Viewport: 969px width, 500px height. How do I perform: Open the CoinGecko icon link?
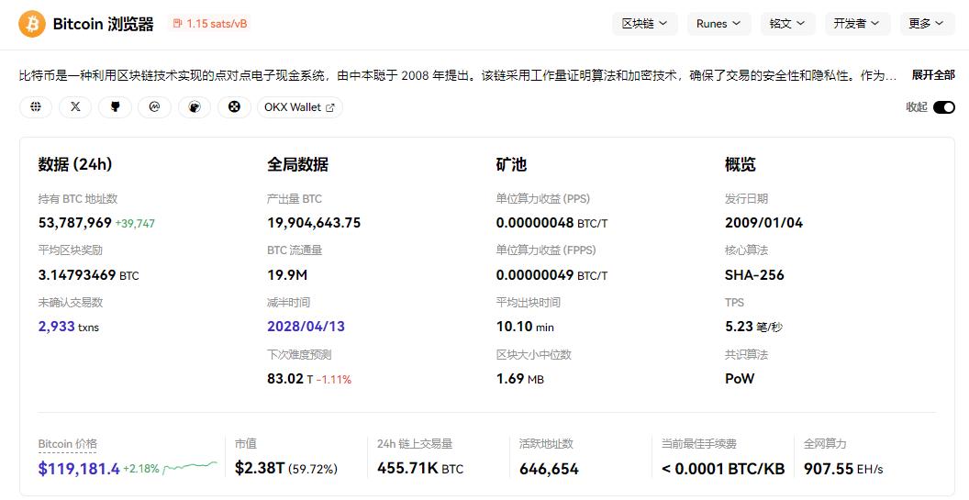(194, 107)
